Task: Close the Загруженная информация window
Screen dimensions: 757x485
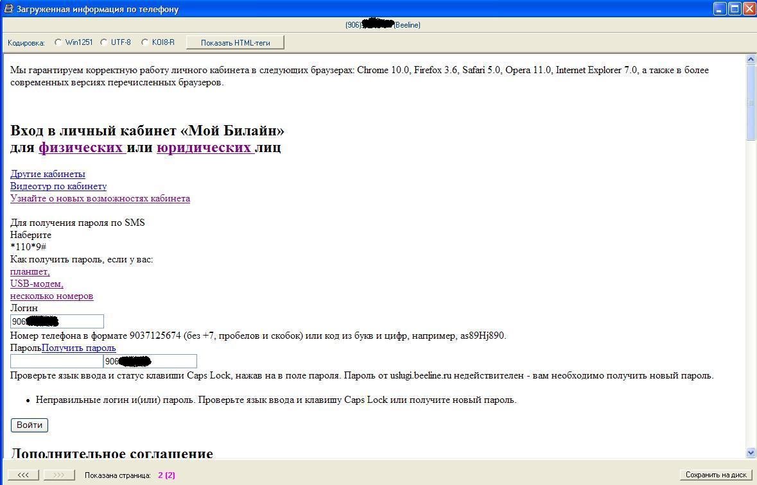Action: 749,9
